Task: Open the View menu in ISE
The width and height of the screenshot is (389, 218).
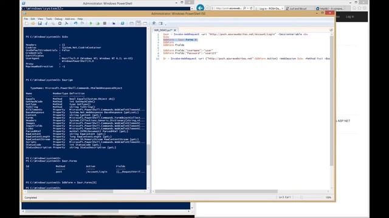Action: pos(40,19)
